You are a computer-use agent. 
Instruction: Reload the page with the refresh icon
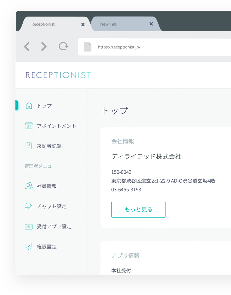point(63,46)
